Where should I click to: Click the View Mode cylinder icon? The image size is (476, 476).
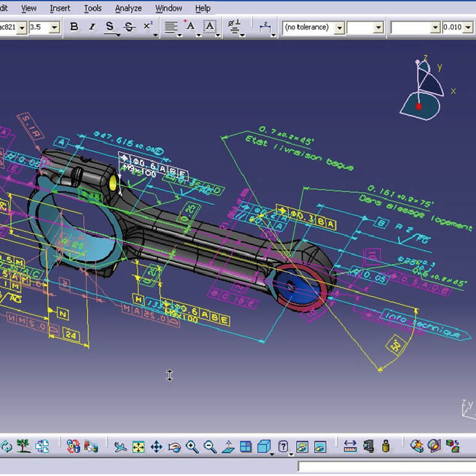click(x=283, y=446)
